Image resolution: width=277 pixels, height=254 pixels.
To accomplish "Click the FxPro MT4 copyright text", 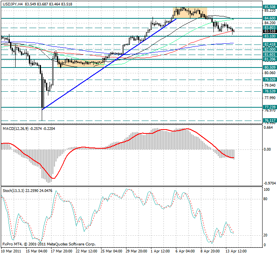I will coord(49,244).
